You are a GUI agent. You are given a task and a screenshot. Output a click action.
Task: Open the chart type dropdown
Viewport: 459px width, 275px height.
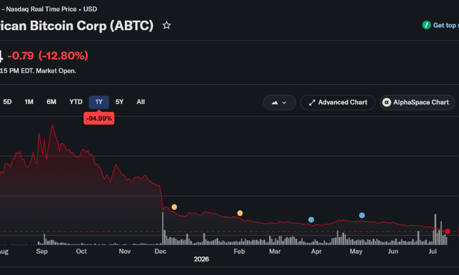[279, 103]
